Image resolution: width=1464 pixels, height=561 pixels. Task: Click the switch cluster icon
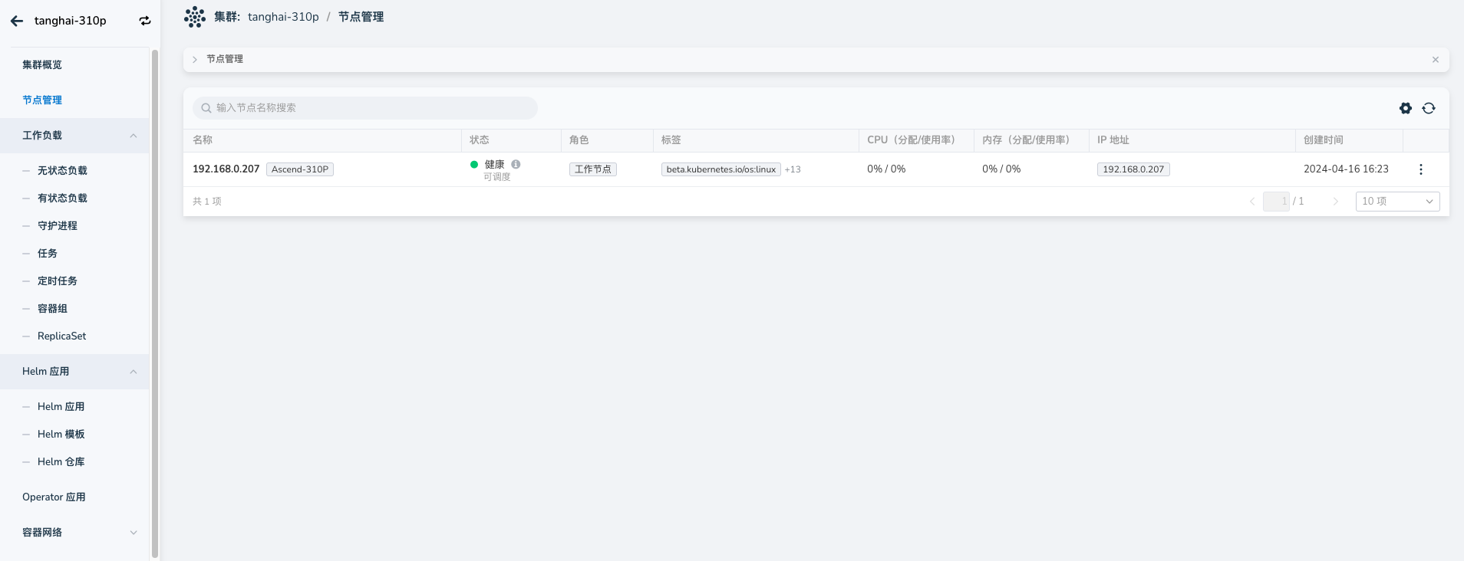click(145, 21)
